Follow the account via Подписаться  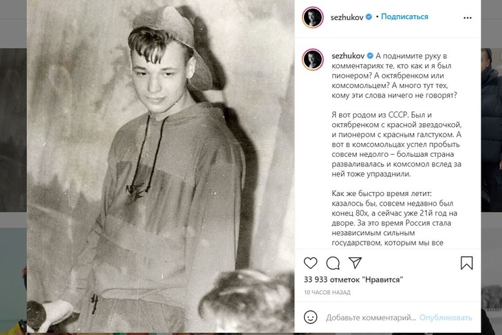tap(404, 17)
